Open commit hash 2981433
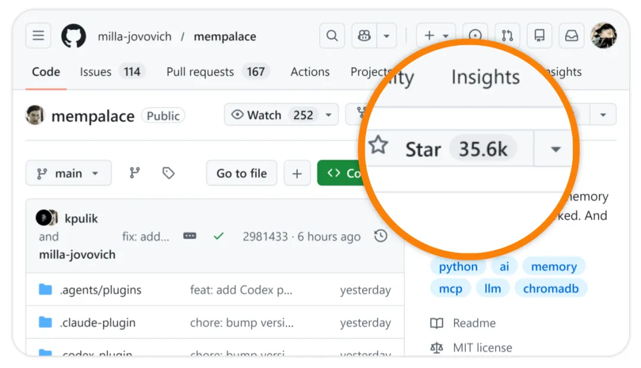The width and height of the screenshot is (641, 368). coord(265,236)
